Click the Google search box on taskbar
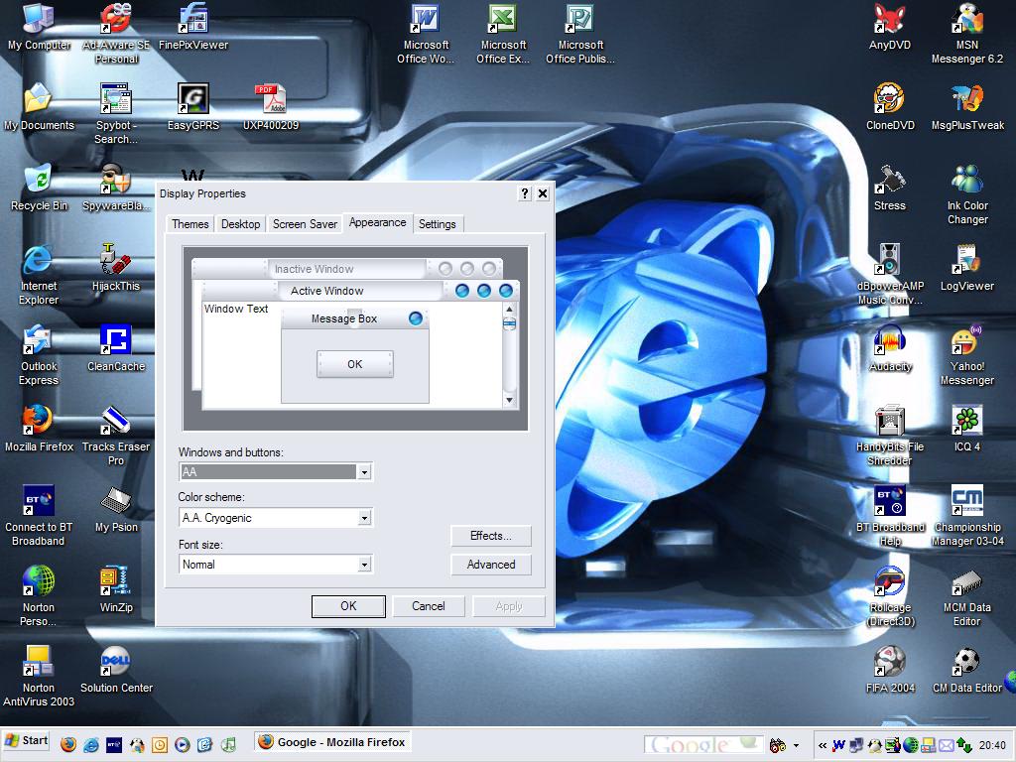 coord(703,744)
